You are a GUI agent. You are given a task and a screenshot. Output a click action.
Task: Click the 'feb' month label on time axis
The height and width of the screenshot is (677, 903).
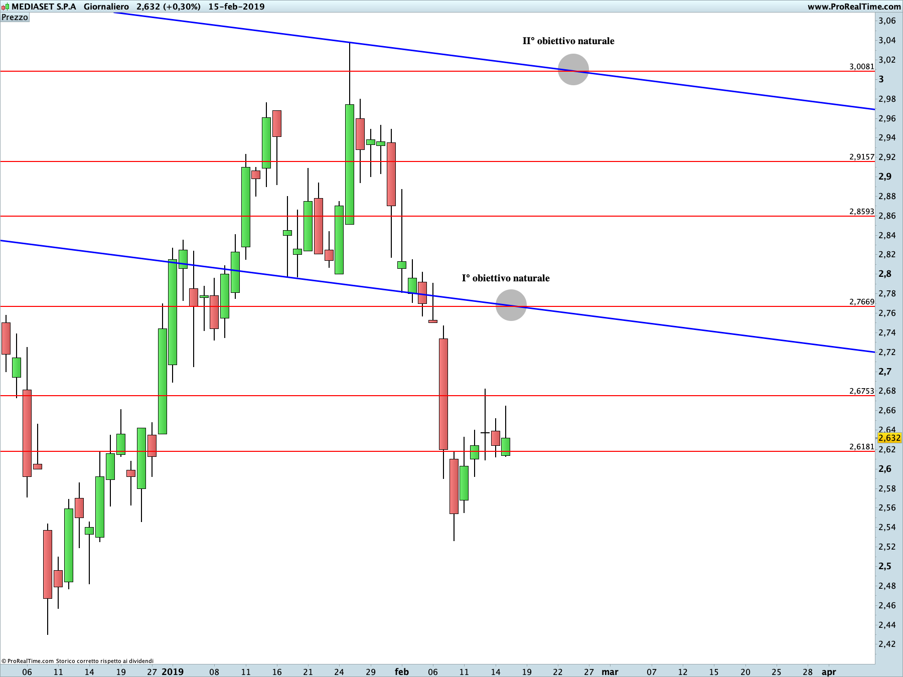(402, 671)
